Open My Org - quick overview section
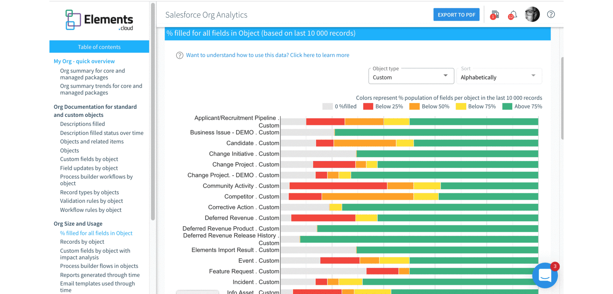 click(84, 61)
